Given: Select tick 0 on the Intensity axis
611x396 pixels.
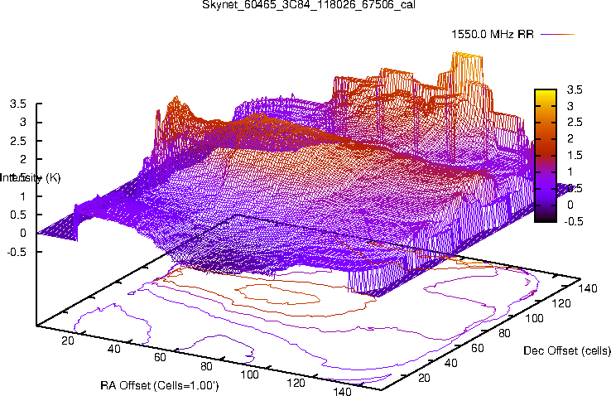Looking at the screenshot, I should click(x=22, y=233).
